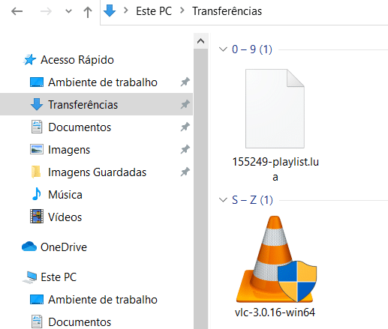
Task: Go up one folder level
Action: coord(88,11)
